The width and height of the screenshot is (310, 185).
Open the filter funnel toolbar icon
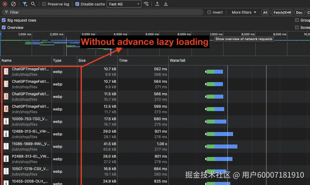tap(24, 4)
